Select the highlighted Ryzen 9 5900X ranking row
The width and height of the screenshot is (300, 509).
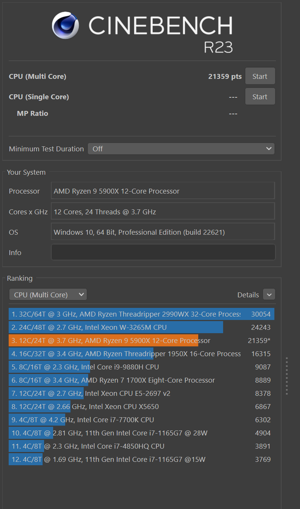click(141, 341)
